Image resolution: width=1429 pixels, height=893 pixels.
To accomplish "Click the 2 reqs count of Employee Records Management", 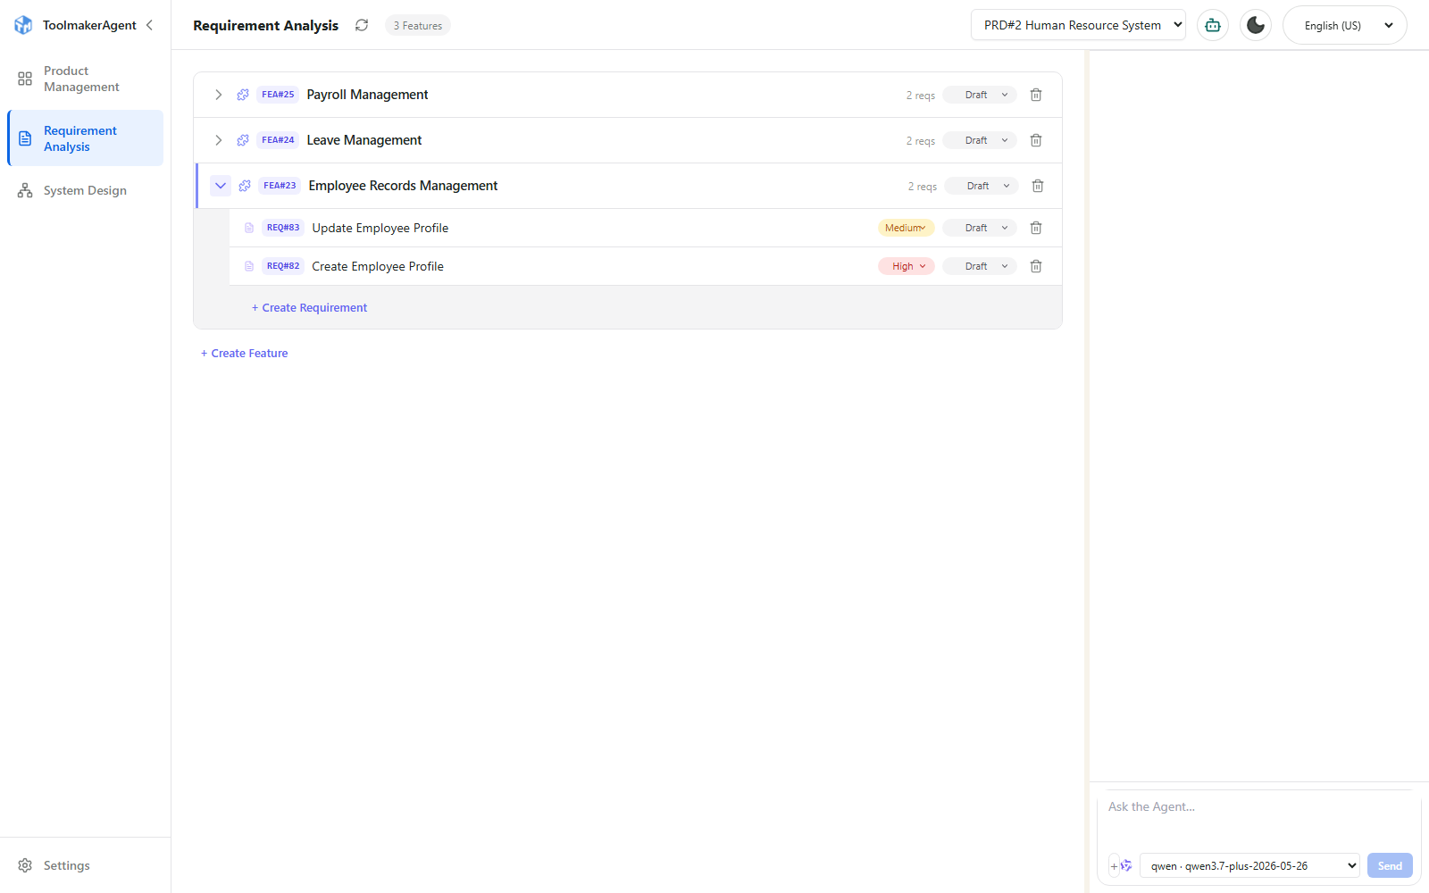I will coord(923,187).
